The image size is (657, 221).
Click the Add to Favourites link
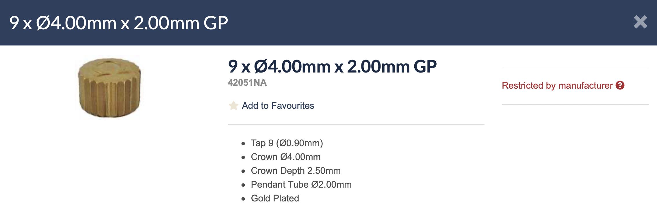coord(278,106)
